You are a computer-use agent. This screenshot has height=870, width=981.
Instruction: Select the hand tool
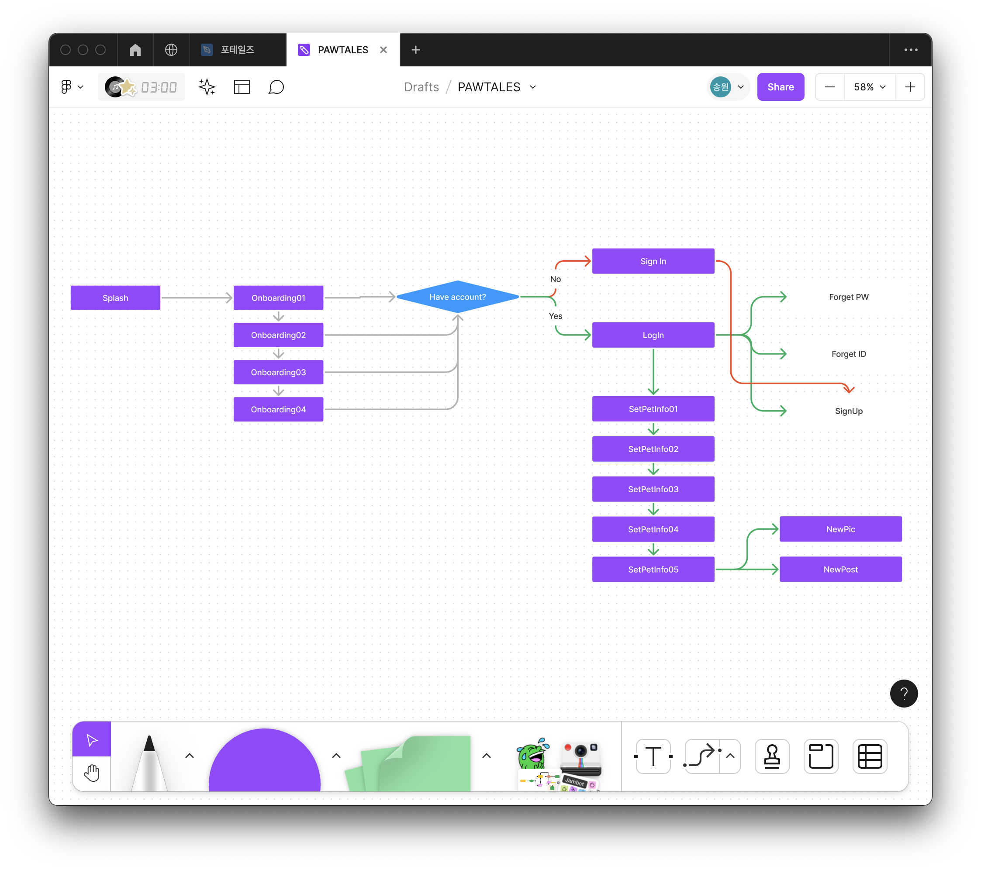[x=91, y=773]
